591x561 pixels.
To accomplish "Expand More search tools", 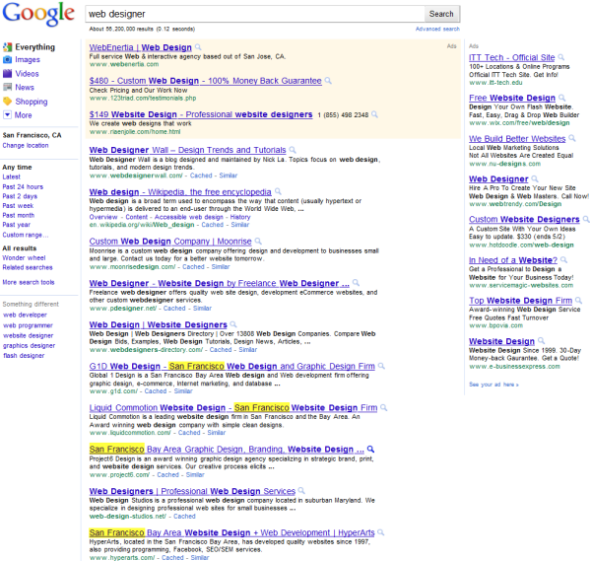I will 29,282.
